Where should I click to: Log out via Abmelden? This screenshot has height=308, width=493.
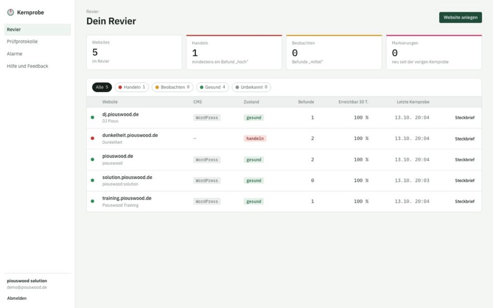(17, 298)
